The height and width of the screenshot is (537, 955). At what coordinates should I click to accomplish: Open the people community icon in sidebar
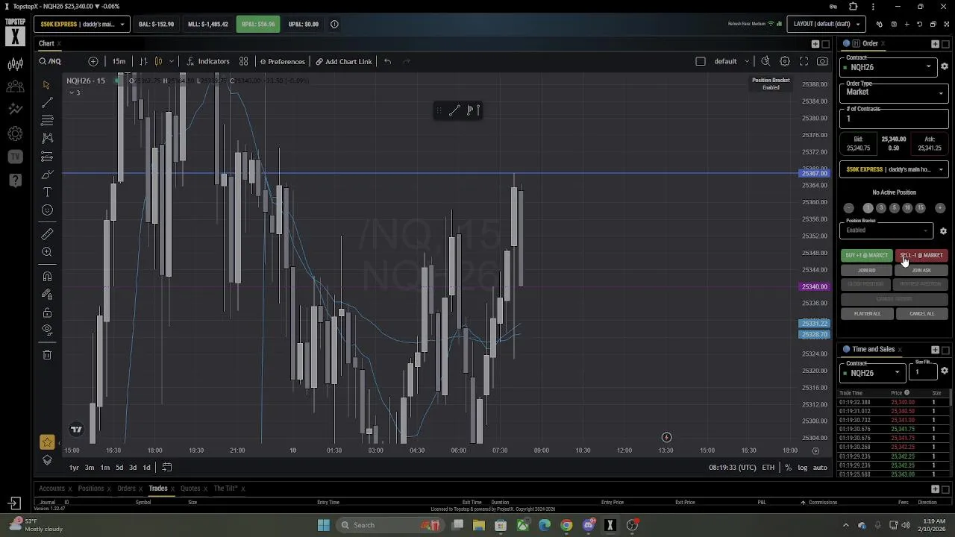[x=15, y=87]
